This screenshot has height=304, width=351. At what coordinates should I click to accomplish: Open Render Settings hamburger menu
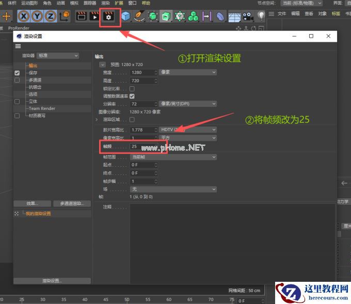click(x=18, y=46)
